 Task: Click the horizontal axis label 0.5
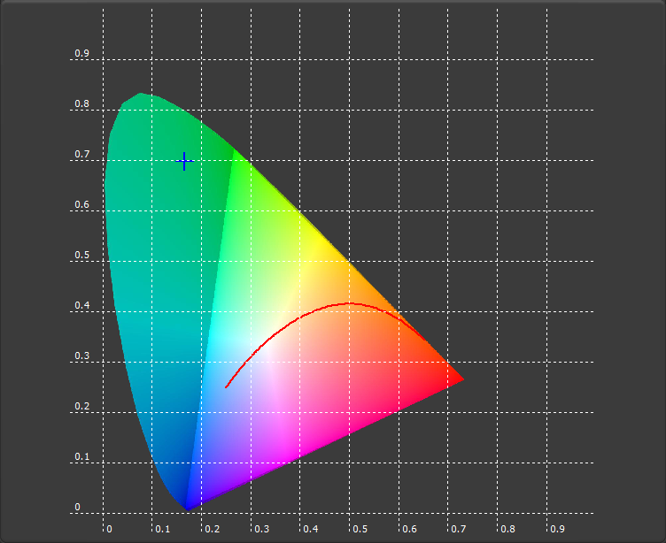click(x=360, y=529)
